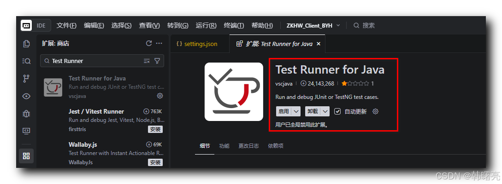The image size is (502, 184).
Task: Open the File menu
Action: click(66, 26)
